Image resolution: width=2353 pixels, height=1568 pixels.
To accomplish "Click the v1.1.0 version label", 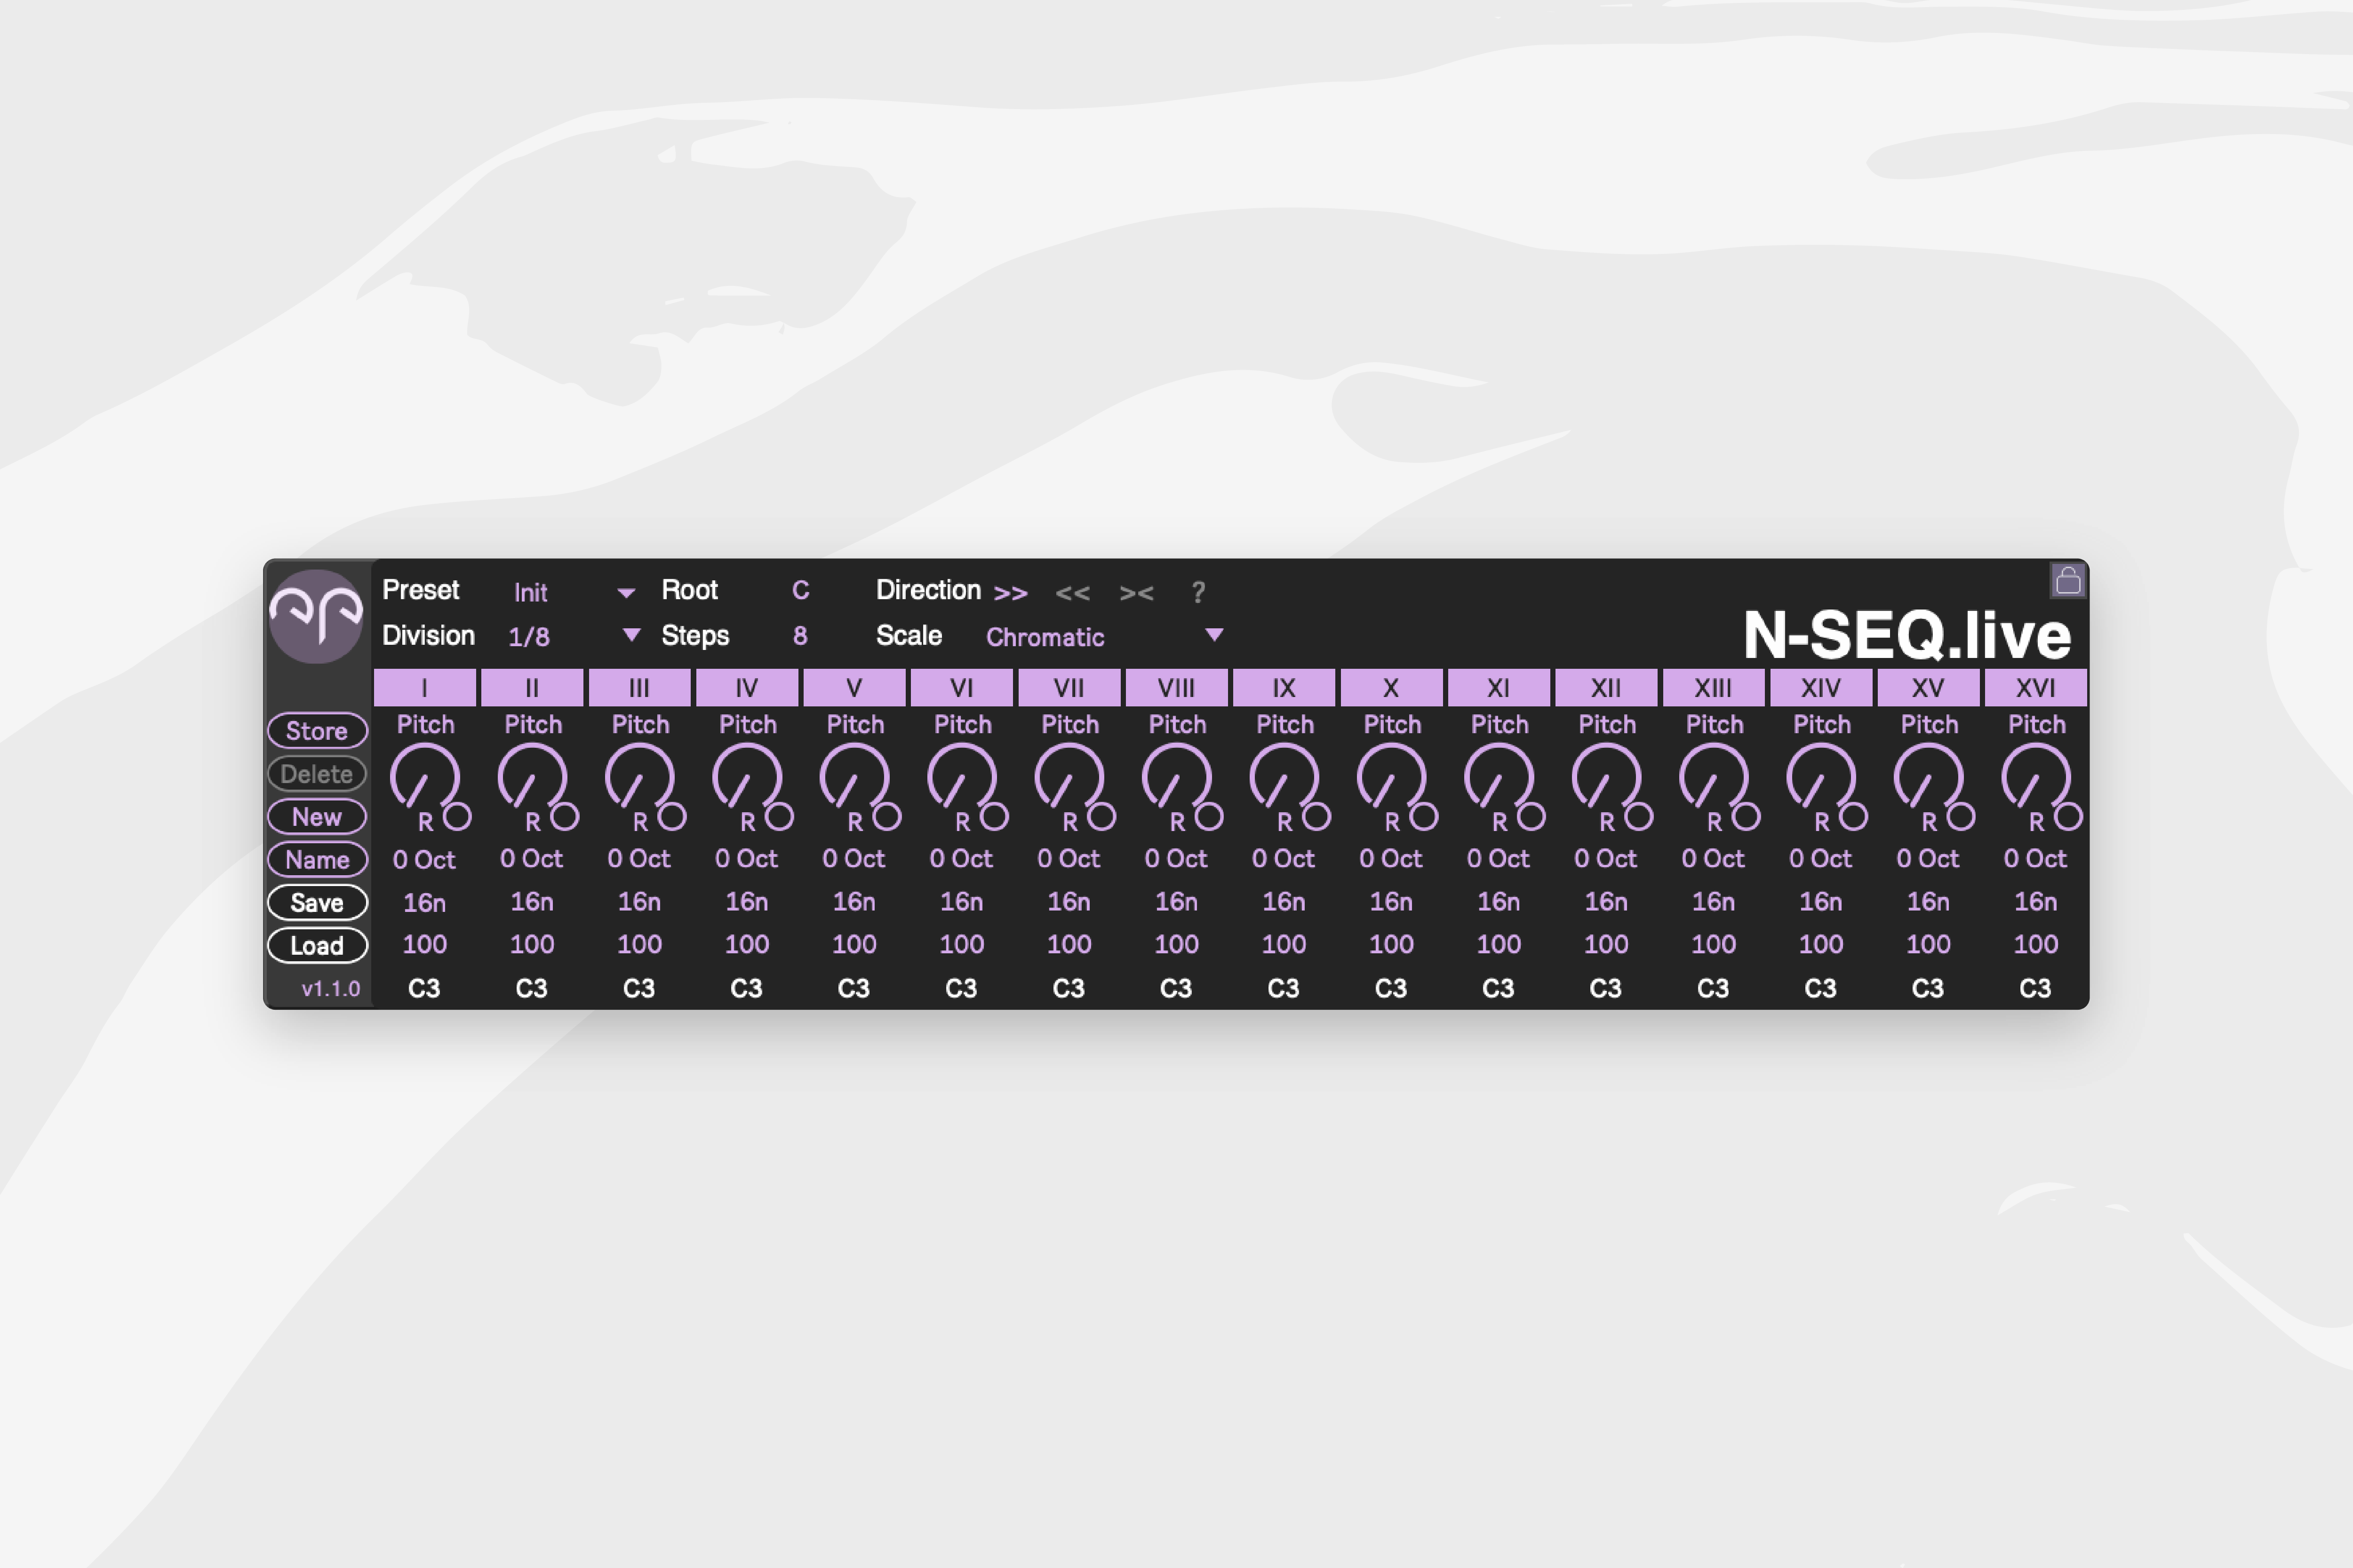I will coord(331,989).
